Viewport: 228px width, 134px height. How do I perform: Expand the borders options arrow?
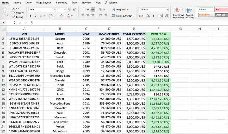54,16
